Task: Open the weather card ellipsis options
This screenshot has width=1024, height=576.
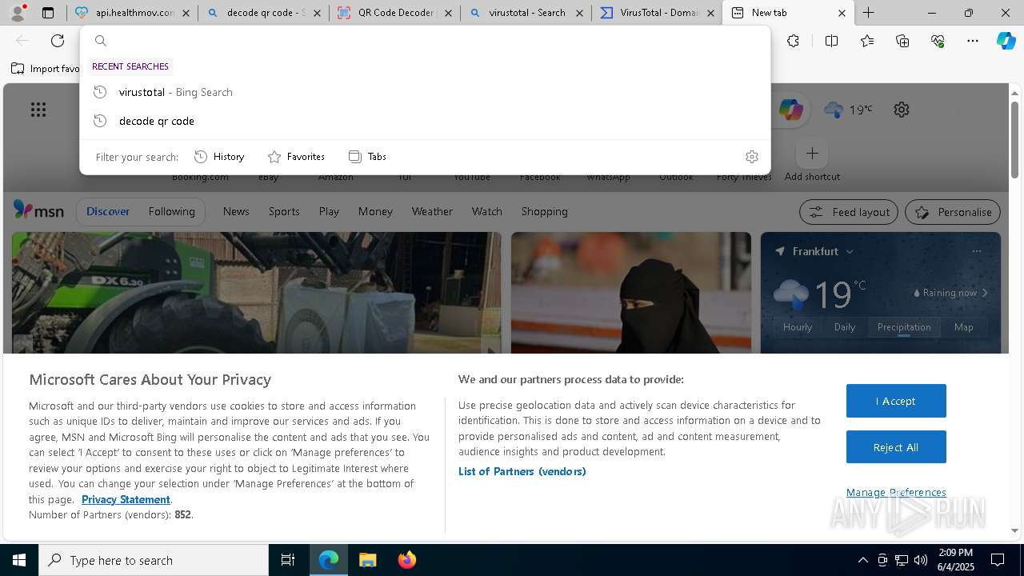Action: click(x=976, y=251)
